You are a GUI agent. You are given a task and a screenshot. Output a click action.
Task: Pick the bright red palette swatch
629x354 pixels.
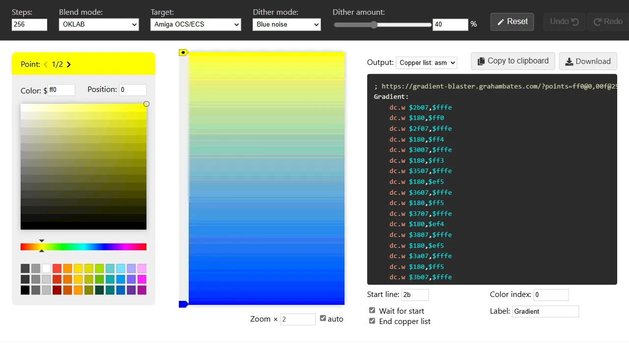pyautogui.click(x=57, y=268)
